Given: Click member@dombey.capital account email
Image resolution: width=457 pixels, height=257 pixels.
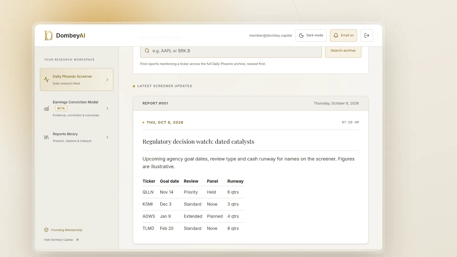Looking at the screenshot, I should click(x=270, y=35).
